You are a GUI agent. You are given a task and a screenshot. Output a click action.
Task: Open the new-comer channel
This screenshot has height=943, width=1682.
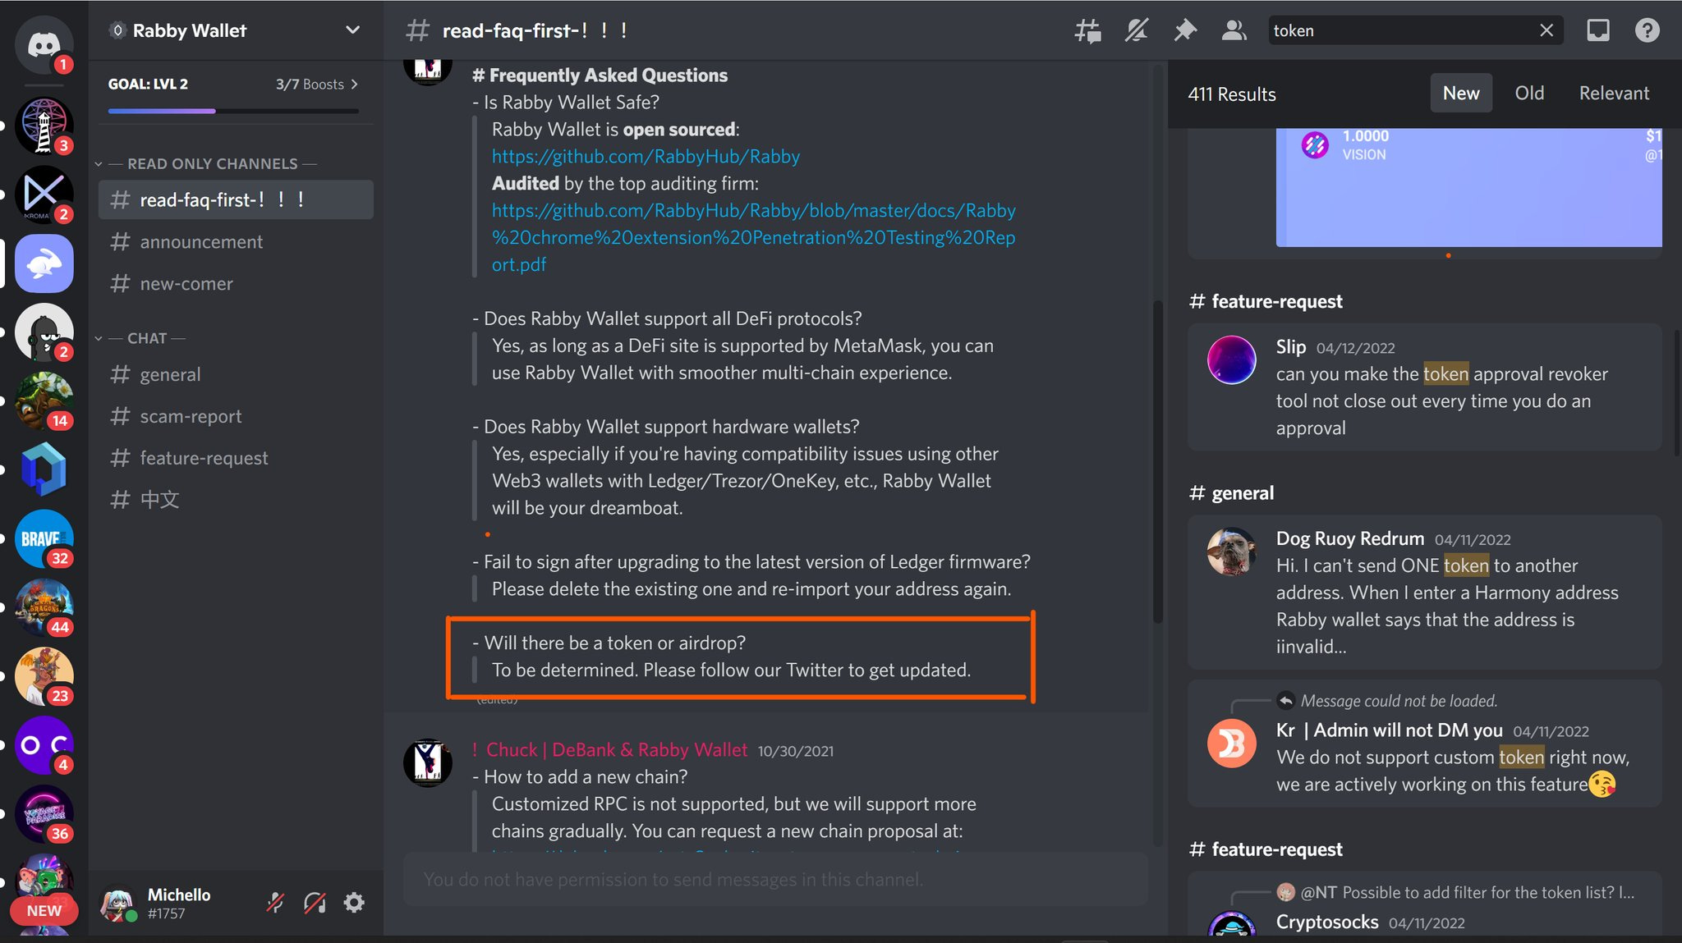tap(236, 283)
